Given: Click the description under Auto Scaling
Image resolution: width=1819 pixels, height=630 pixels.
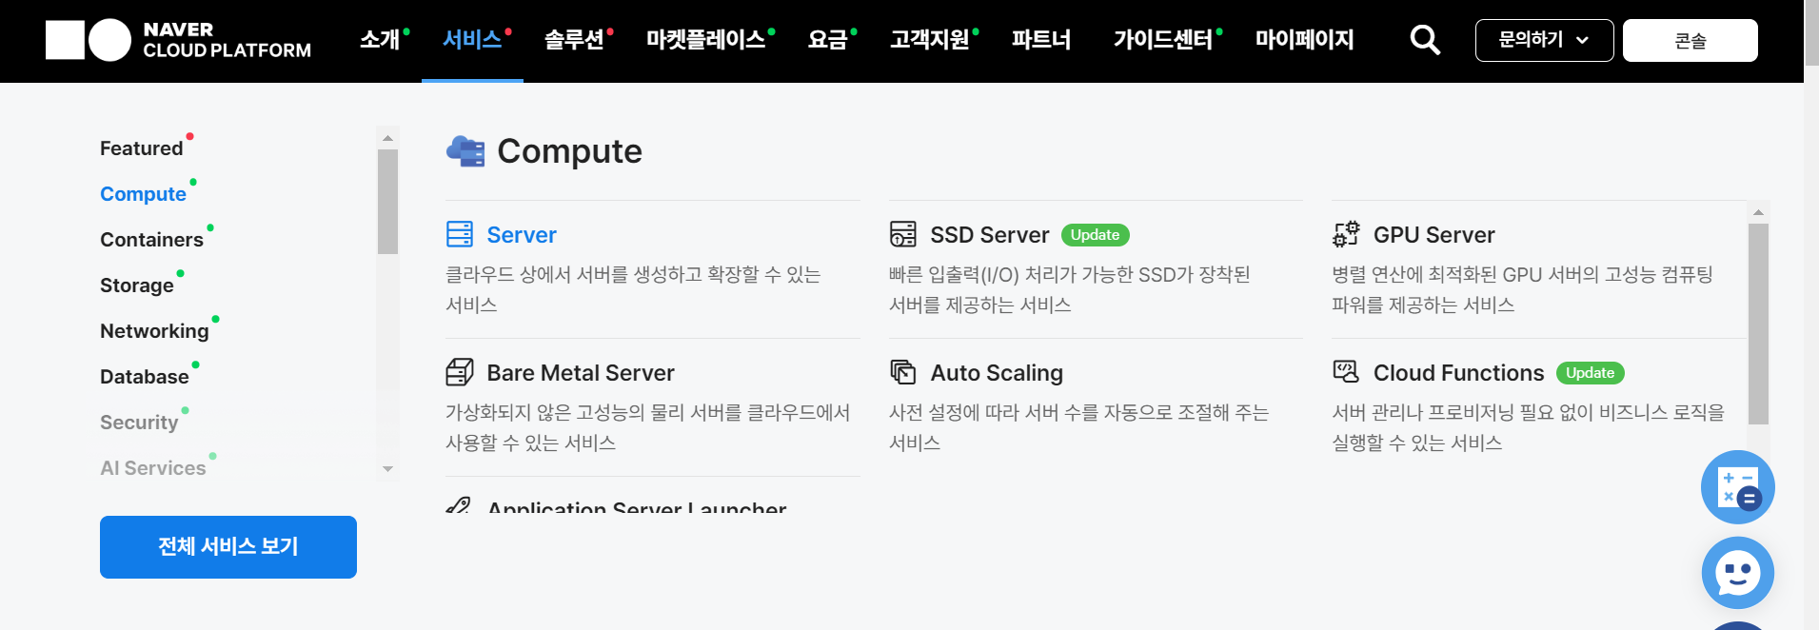Looking at the screenshot, I should tap(1078, 427).
